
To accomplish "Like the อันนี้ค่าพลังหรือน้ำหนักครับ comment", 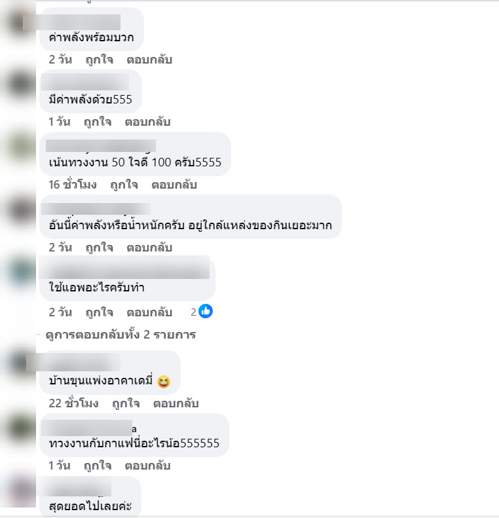I will pos(99,248).
